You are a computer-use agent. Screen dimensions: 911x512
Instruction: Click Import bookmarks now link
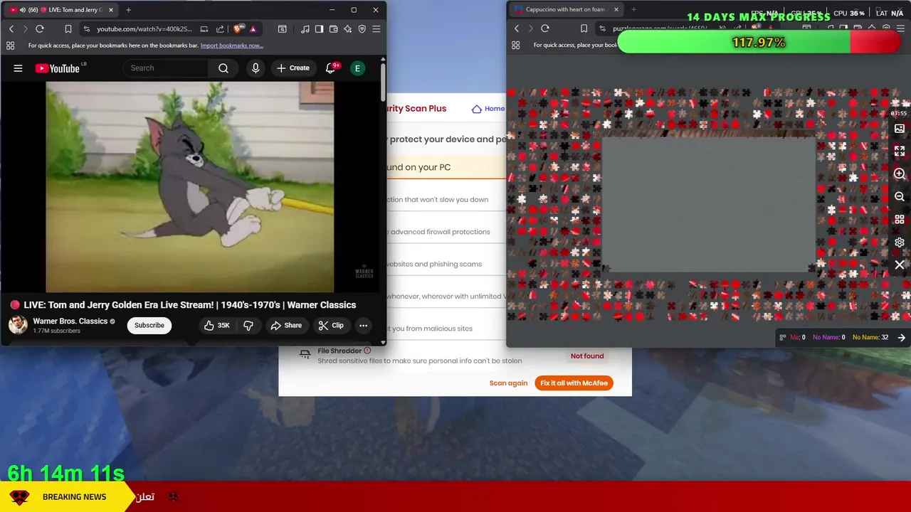pos(231,46)
